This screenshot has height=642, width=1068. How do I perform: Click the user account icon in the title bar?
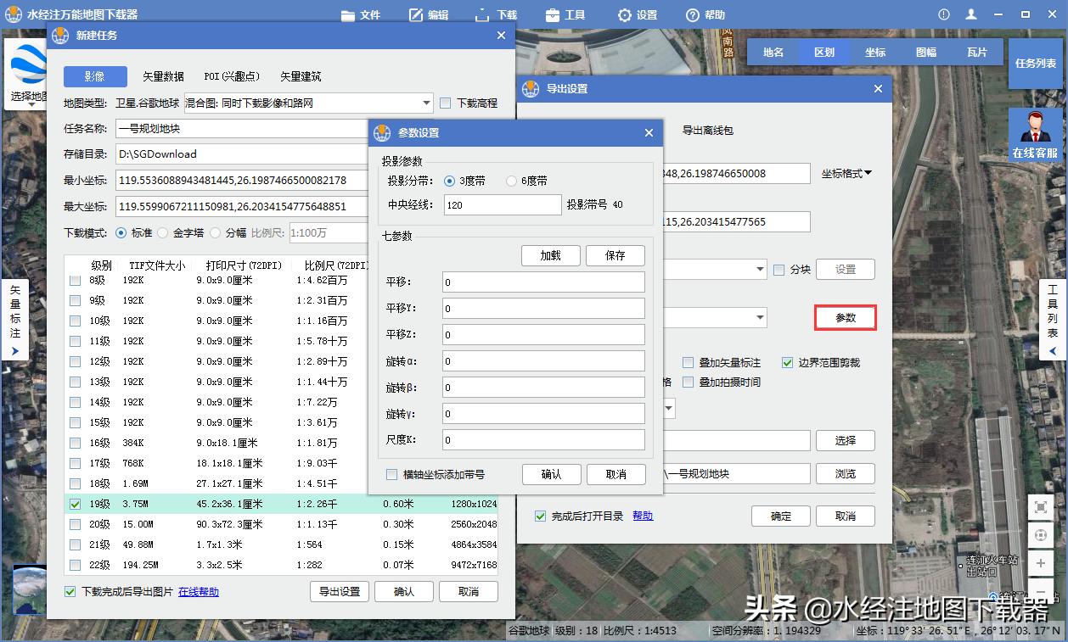coord(970,14)
